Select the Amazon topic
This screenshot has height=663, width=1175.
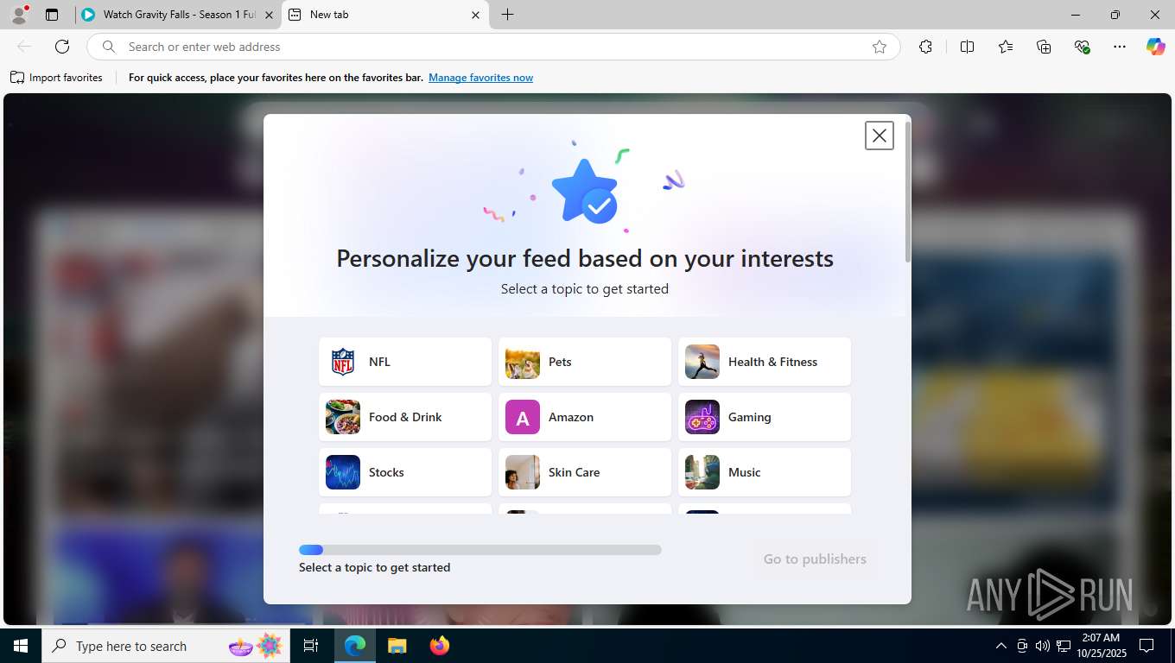(x=585, y=417)
